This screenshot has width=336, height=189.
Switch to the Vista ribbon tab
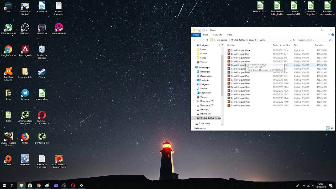click(x=229, y=35)
